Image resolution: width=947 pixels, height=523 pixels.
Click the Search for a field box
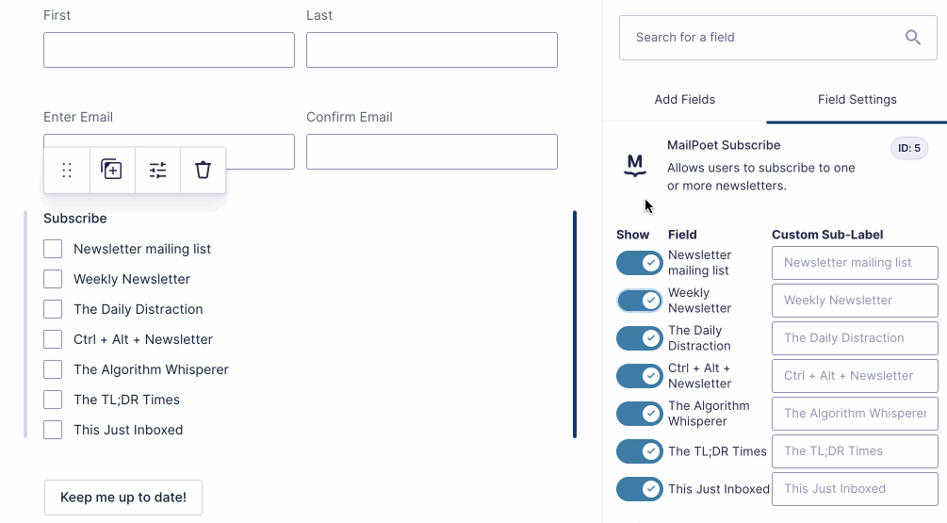tap(763, 38)
